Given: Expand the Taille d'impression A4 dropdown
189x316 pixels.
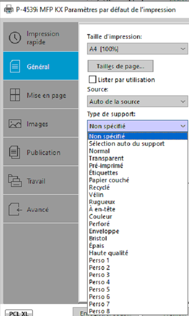Looking at the screenshot, I should pyautogui.click(x=137, y=49).
